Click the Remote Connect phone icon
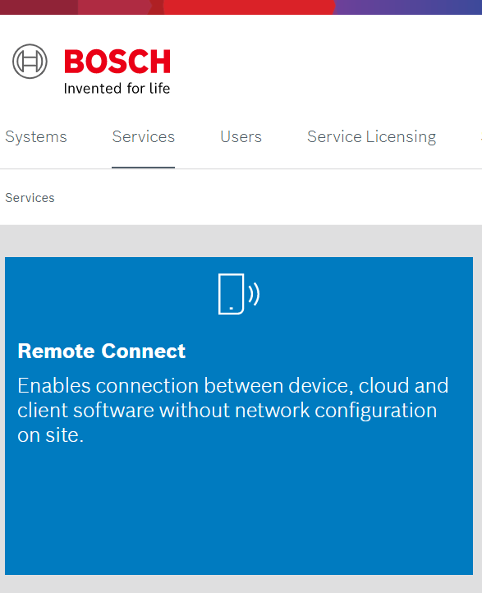This screenshot has width=482, height=593. click(x=232, y=294)
